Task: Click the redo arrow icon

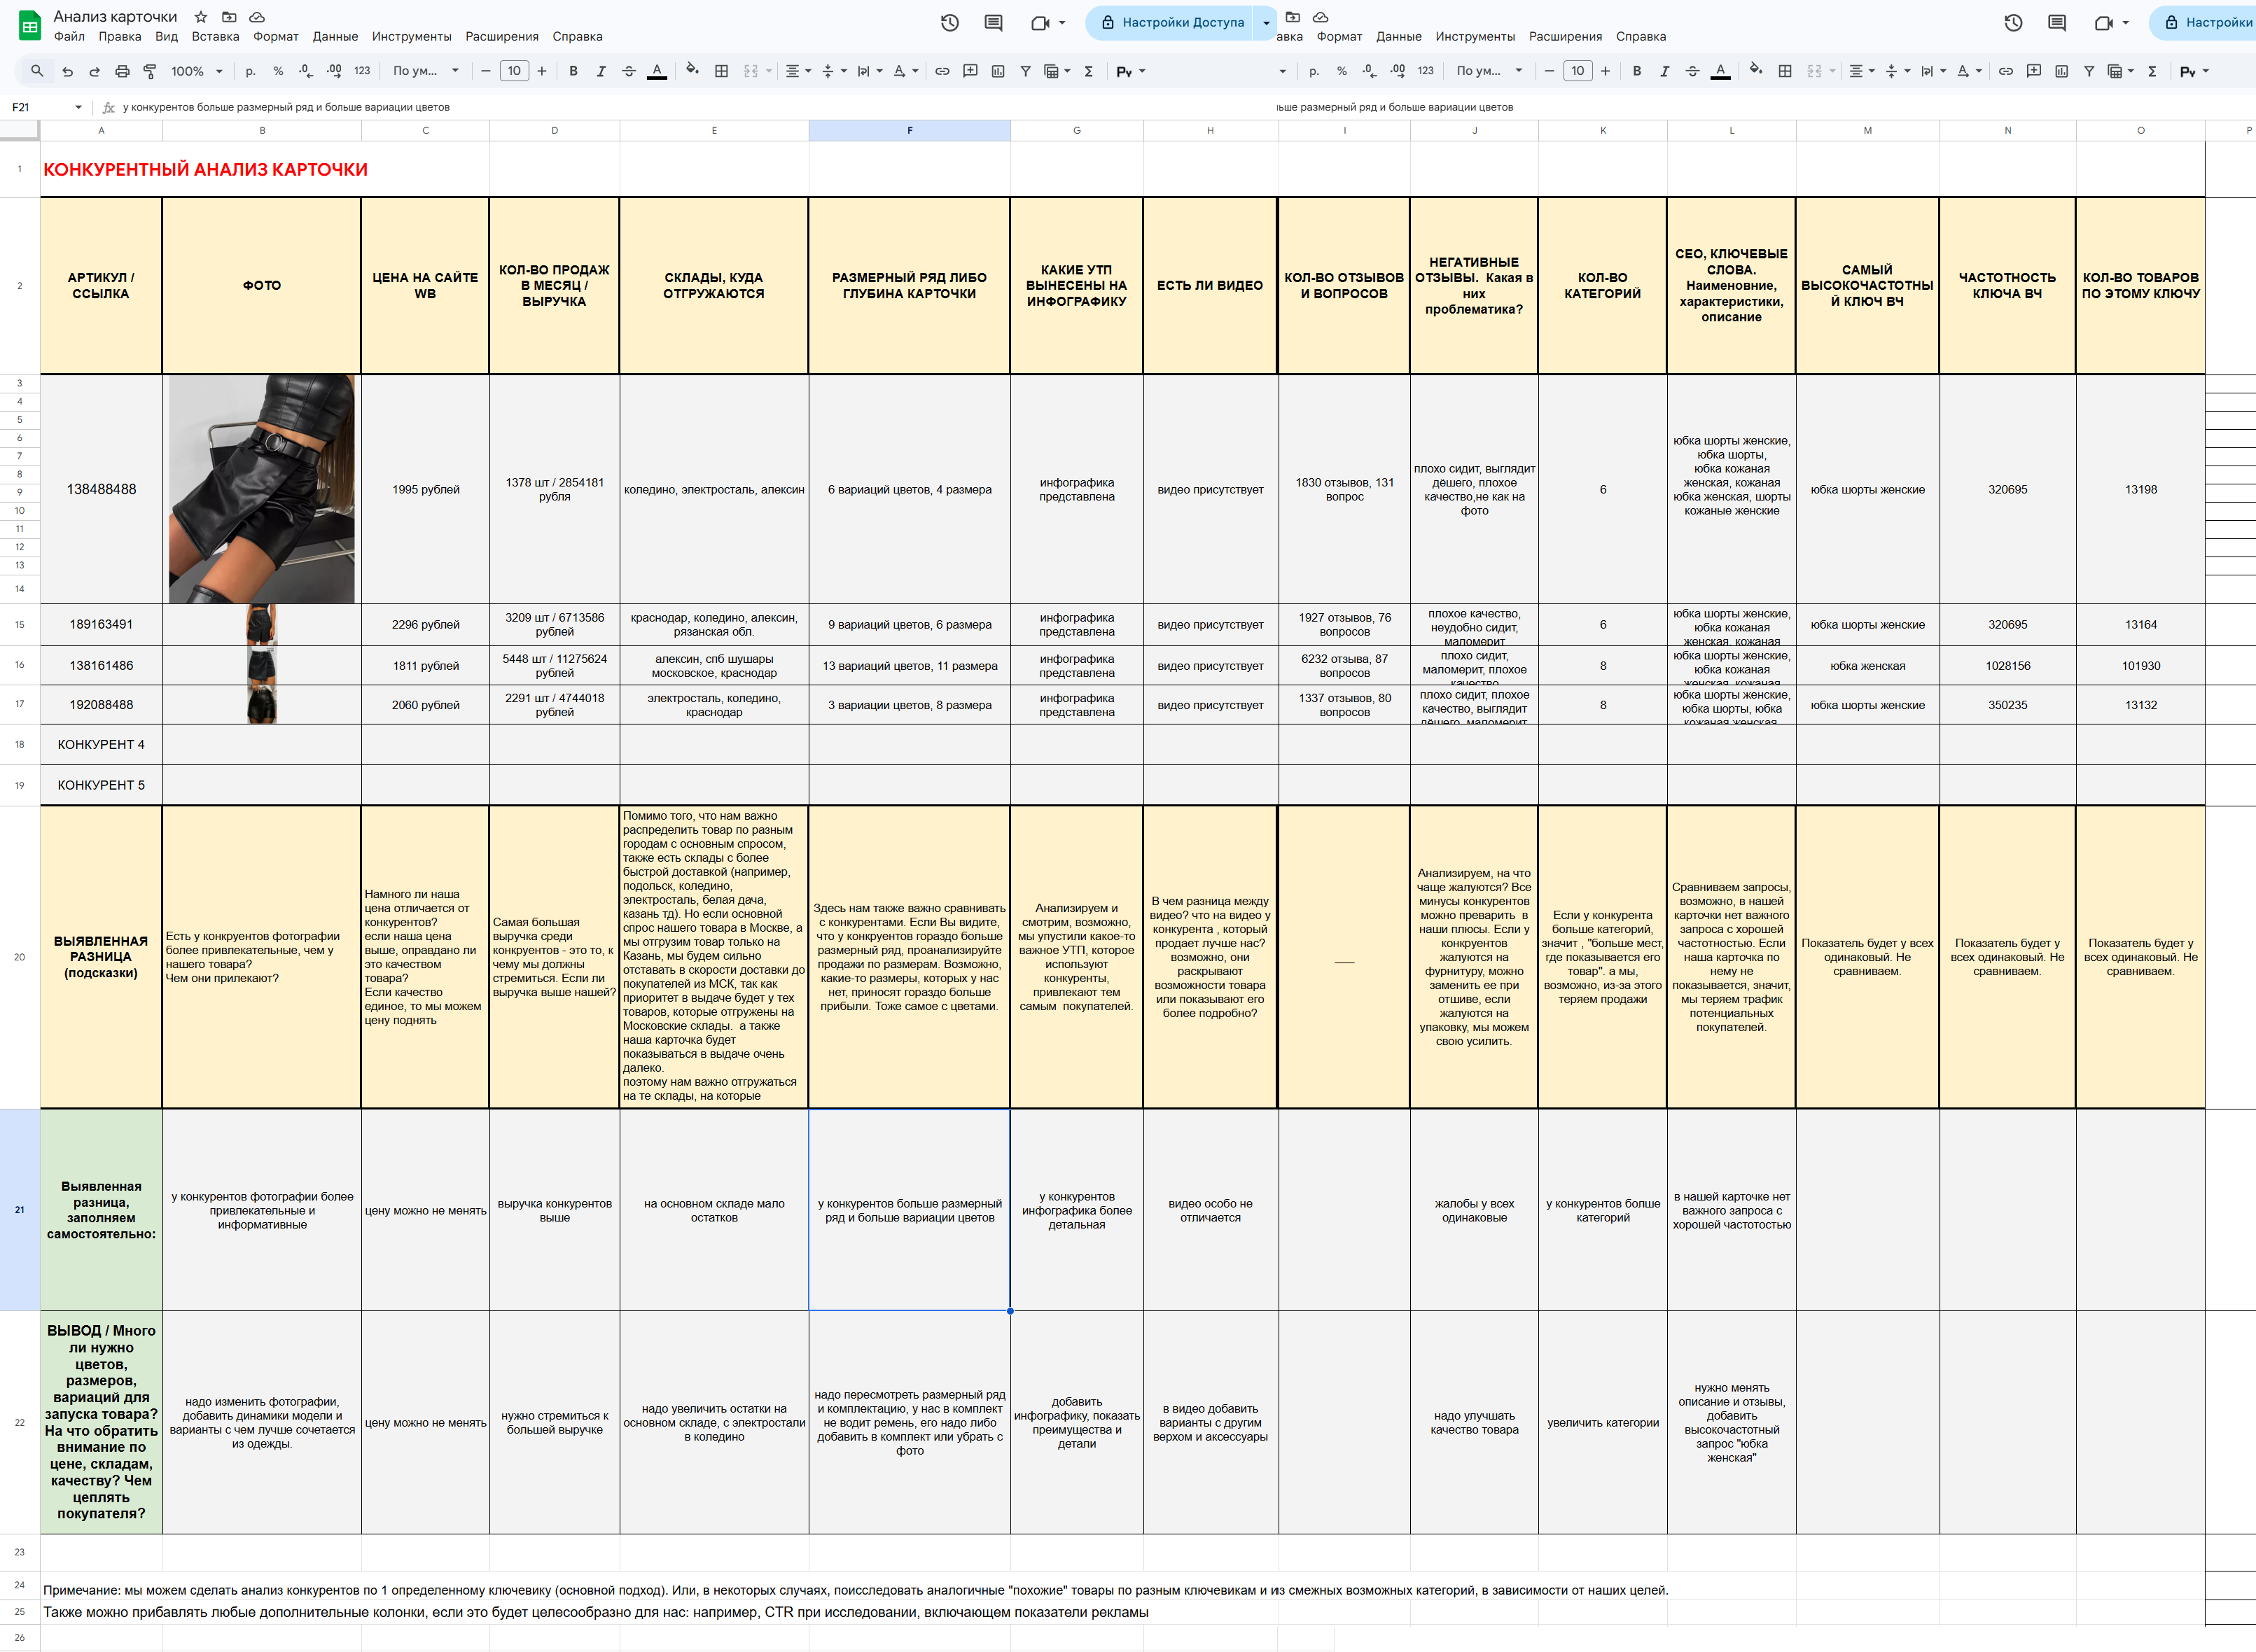Action: (94, 71)
